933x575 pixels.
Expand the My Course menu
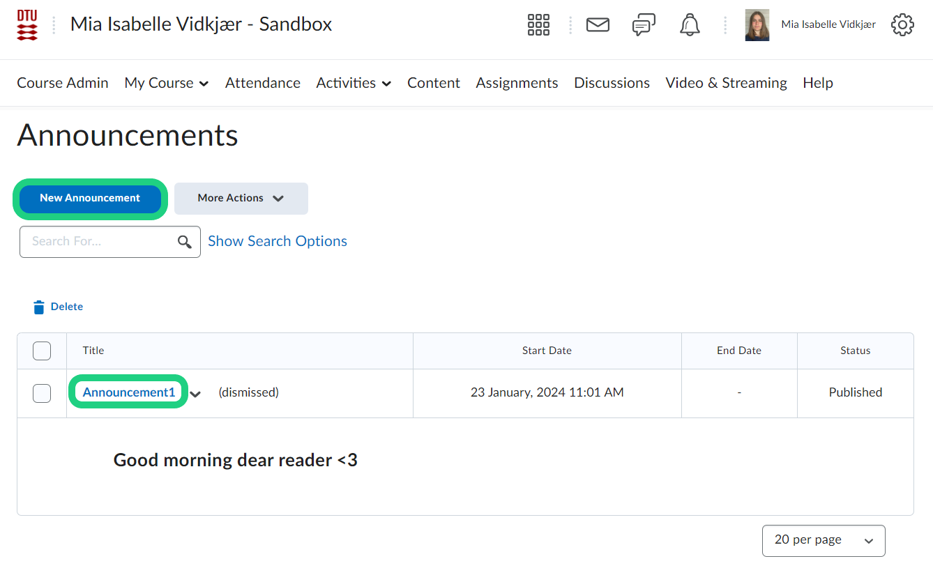166,83
